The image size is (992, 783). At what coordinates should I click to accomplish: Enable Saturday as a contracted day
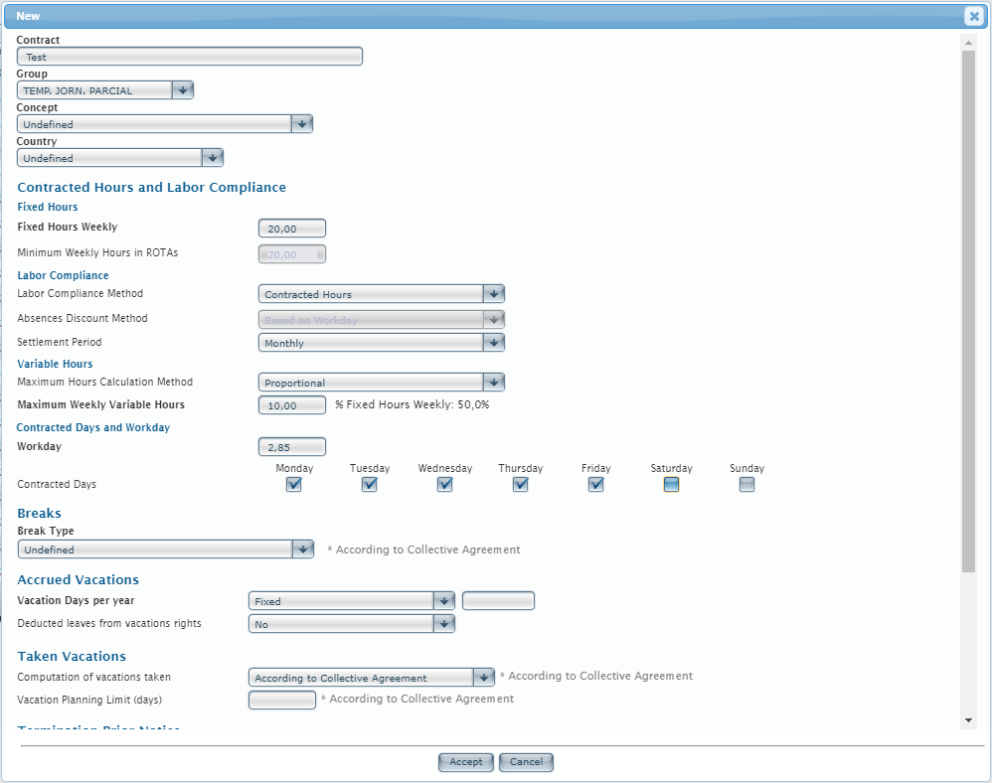coord(671,485)
